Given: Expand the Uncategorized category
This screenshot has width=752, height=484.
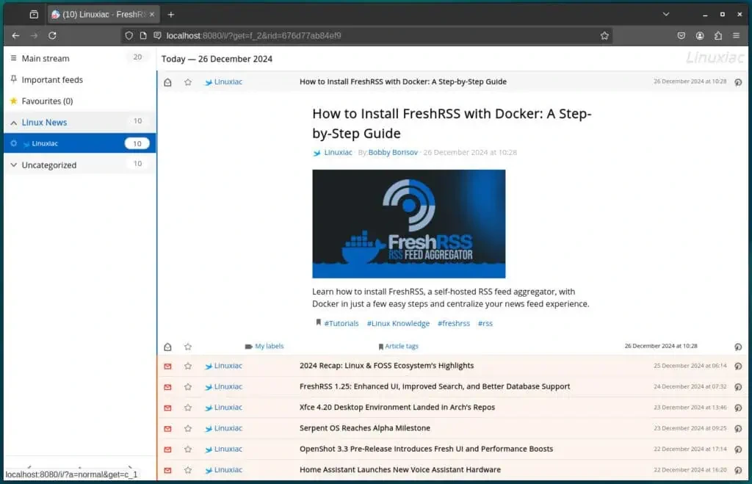Looking at the screenshot, I should point(13,165).
